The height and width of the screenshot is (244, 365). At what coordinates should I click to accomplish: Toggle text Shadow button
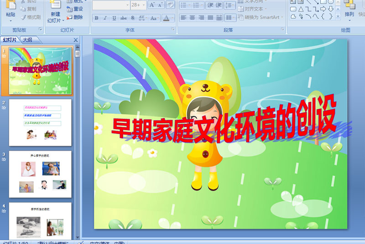click(x=132, y=18)
